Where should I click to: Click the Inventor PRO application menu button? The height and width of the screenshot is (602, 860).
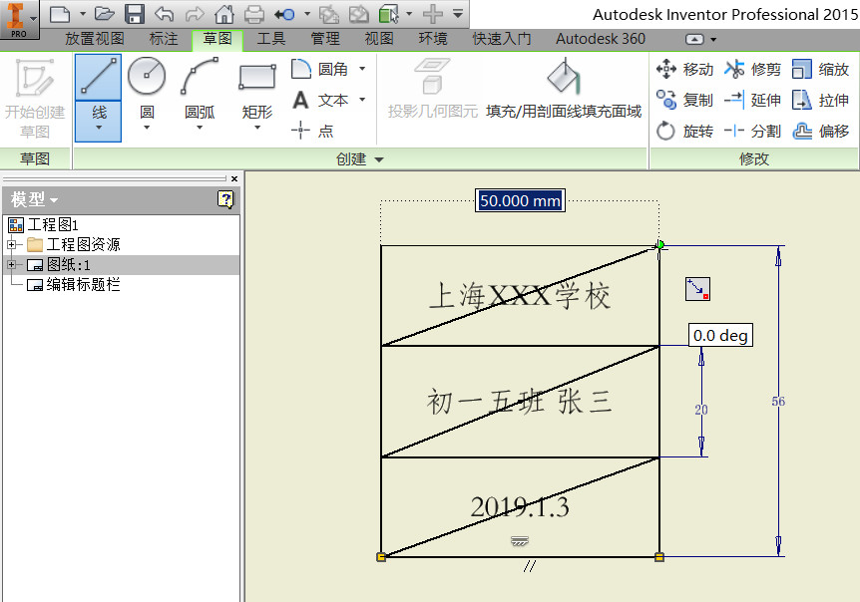[19, 19]
